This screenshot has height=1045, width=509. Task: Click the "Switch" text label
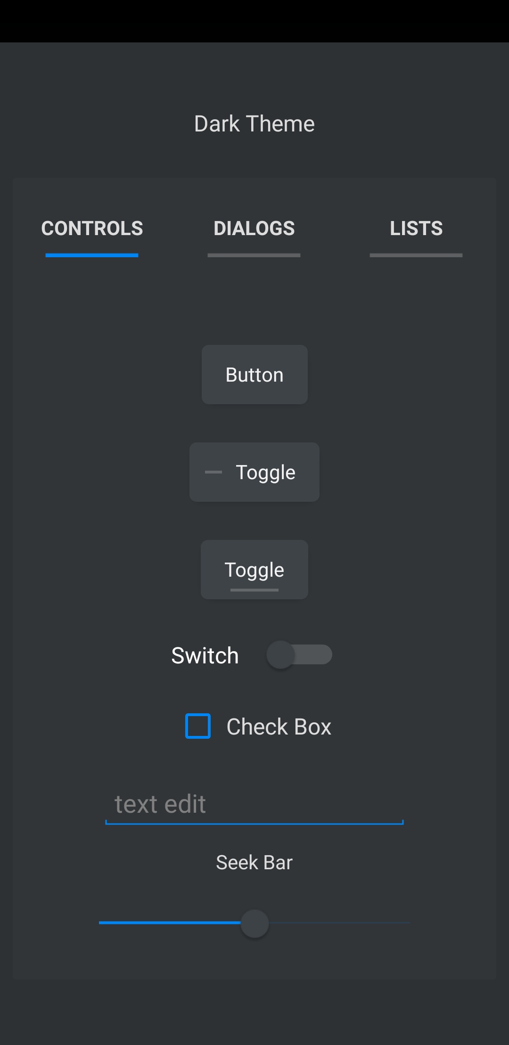pyautogui.click(x=205, y=655)
